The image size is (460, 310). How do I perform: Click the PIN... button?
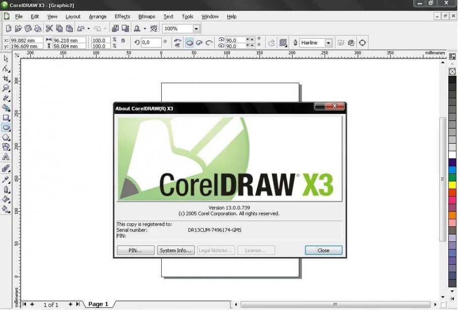click(x=135, y=251)
